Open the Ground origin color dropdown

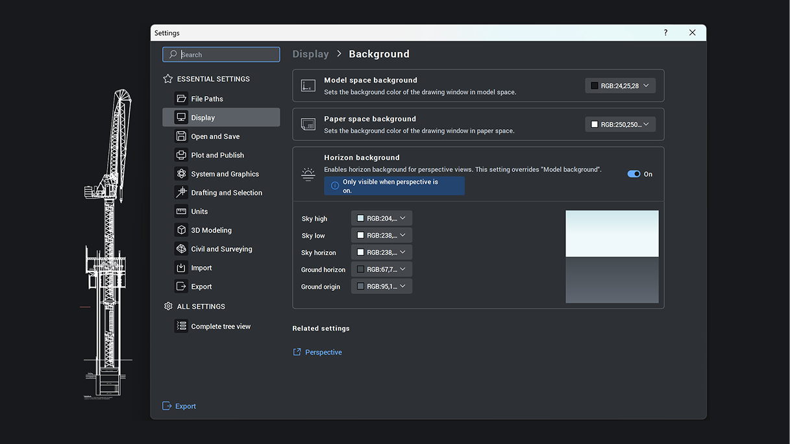tap(382, 286)
